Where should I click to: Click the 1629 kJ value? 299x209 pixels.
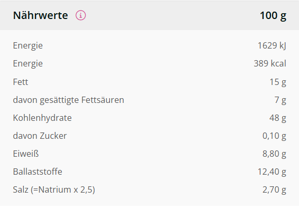tap(272, 46)
